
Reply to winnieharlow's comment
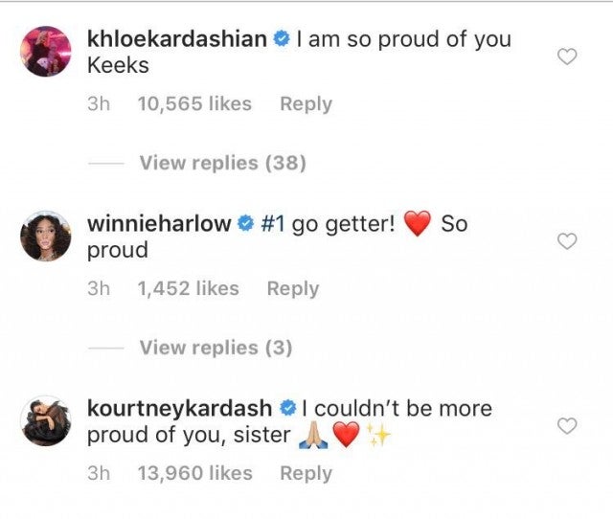tap(292, 288)
